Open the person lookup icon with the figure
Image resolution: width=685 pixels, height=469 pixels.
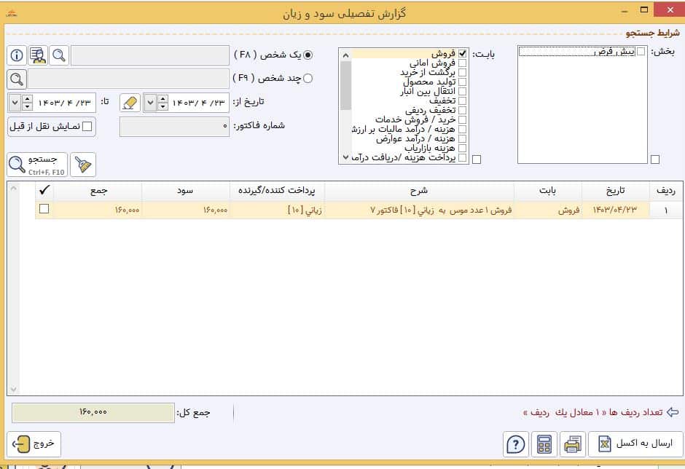point(38,55)
